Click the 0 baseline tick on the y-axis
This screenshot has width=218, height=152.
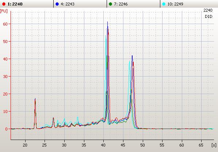click(6, 129)
